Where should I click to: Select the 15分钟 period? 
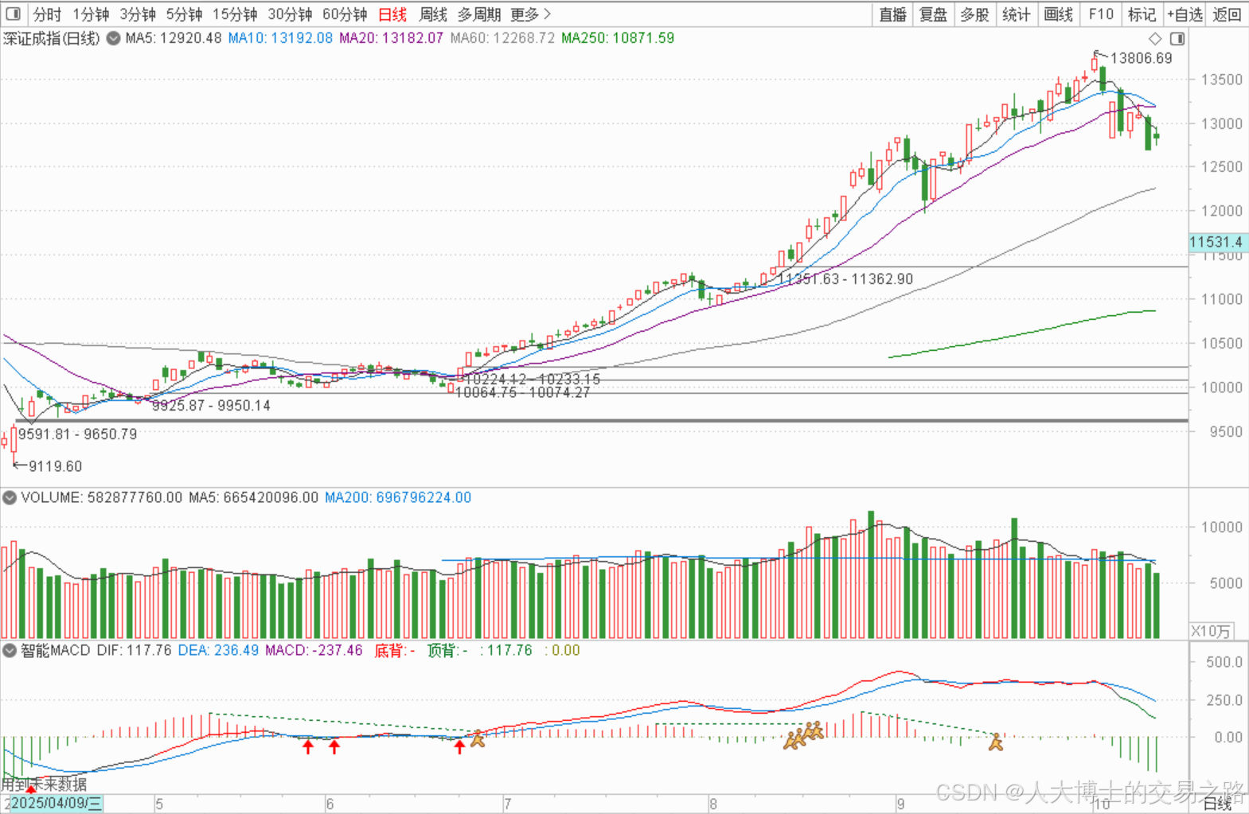[x=235, y=14]
